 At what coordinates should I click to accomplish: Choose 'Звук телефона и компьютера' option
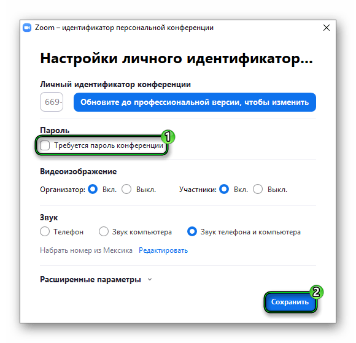coord(192,231)
